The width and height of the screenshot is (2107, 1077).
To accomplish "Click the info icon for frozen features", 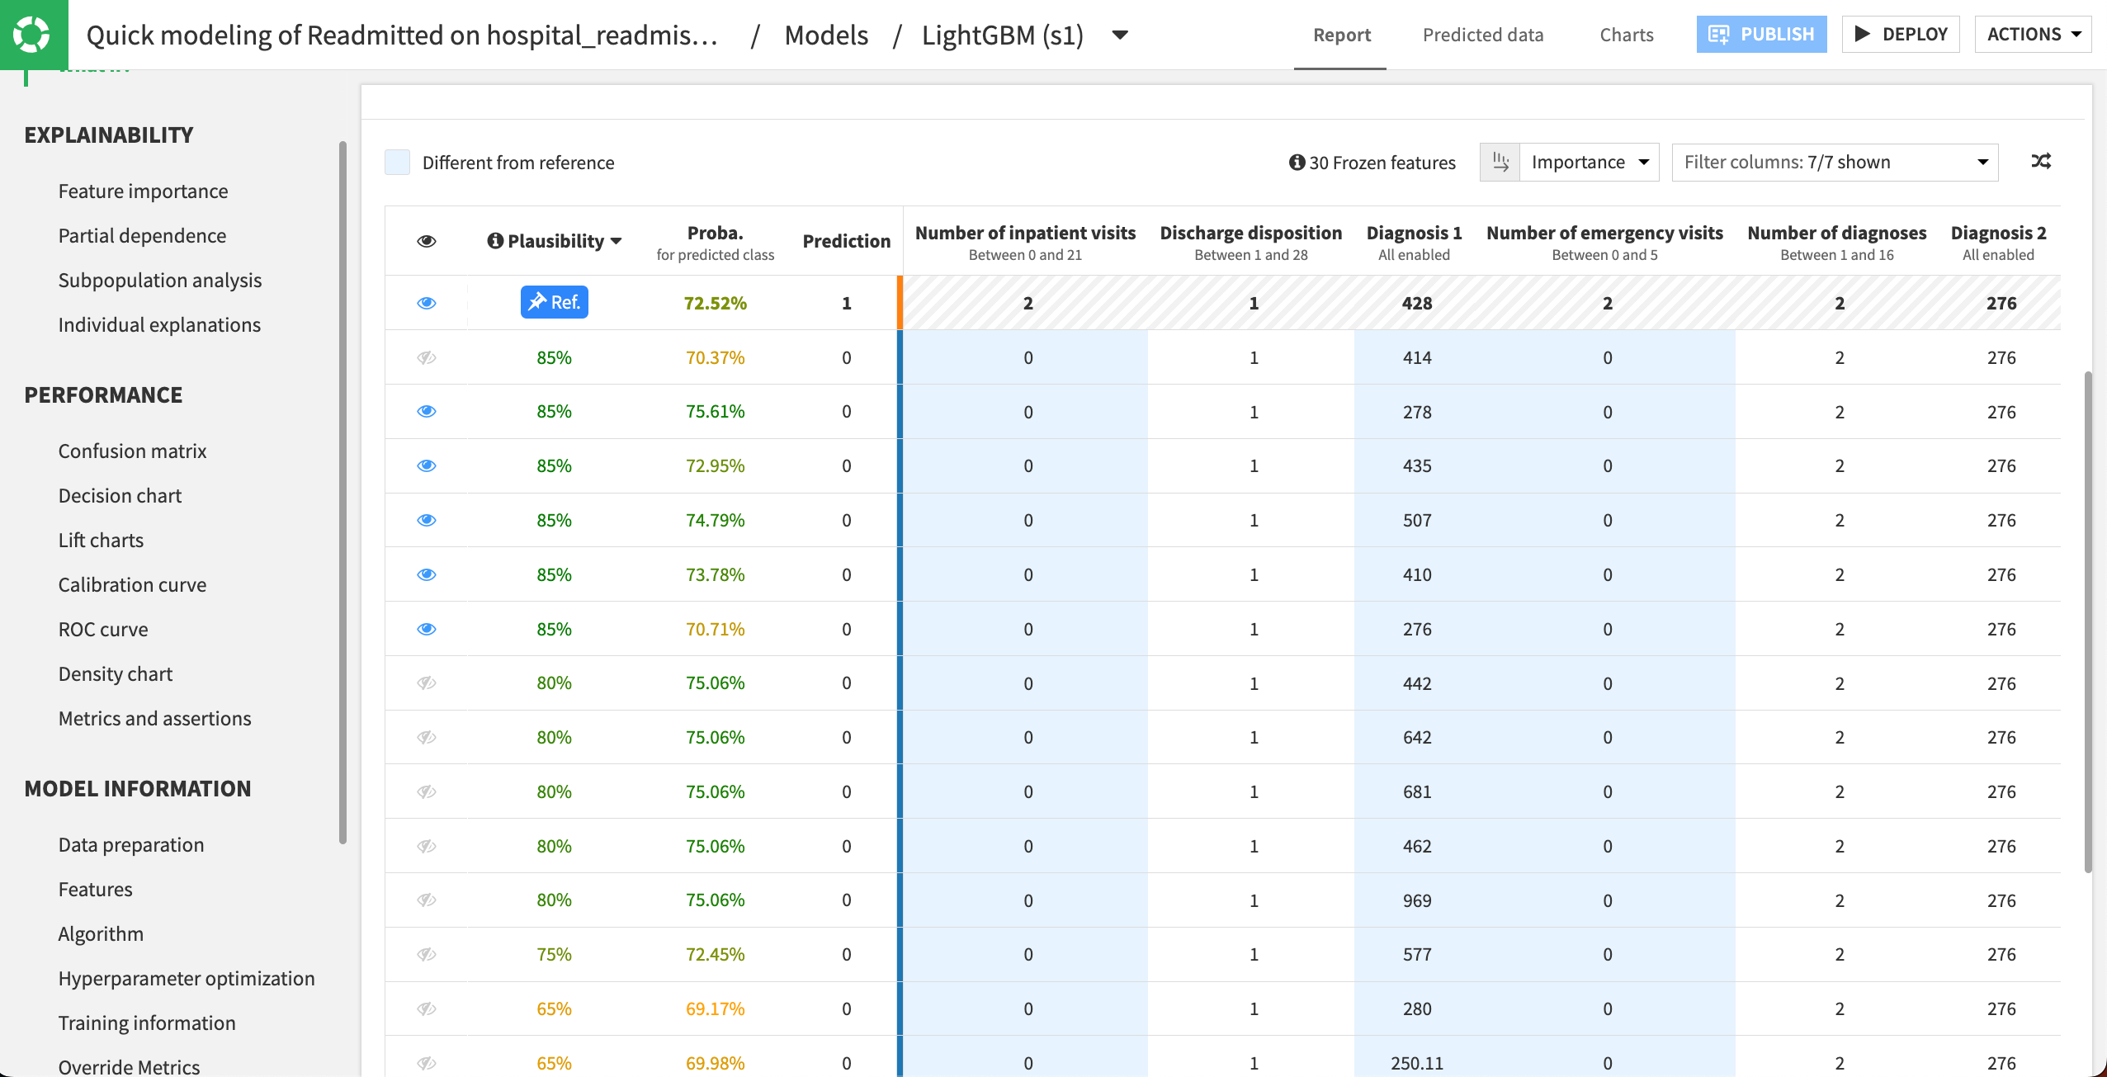I will click(1297, 163).
